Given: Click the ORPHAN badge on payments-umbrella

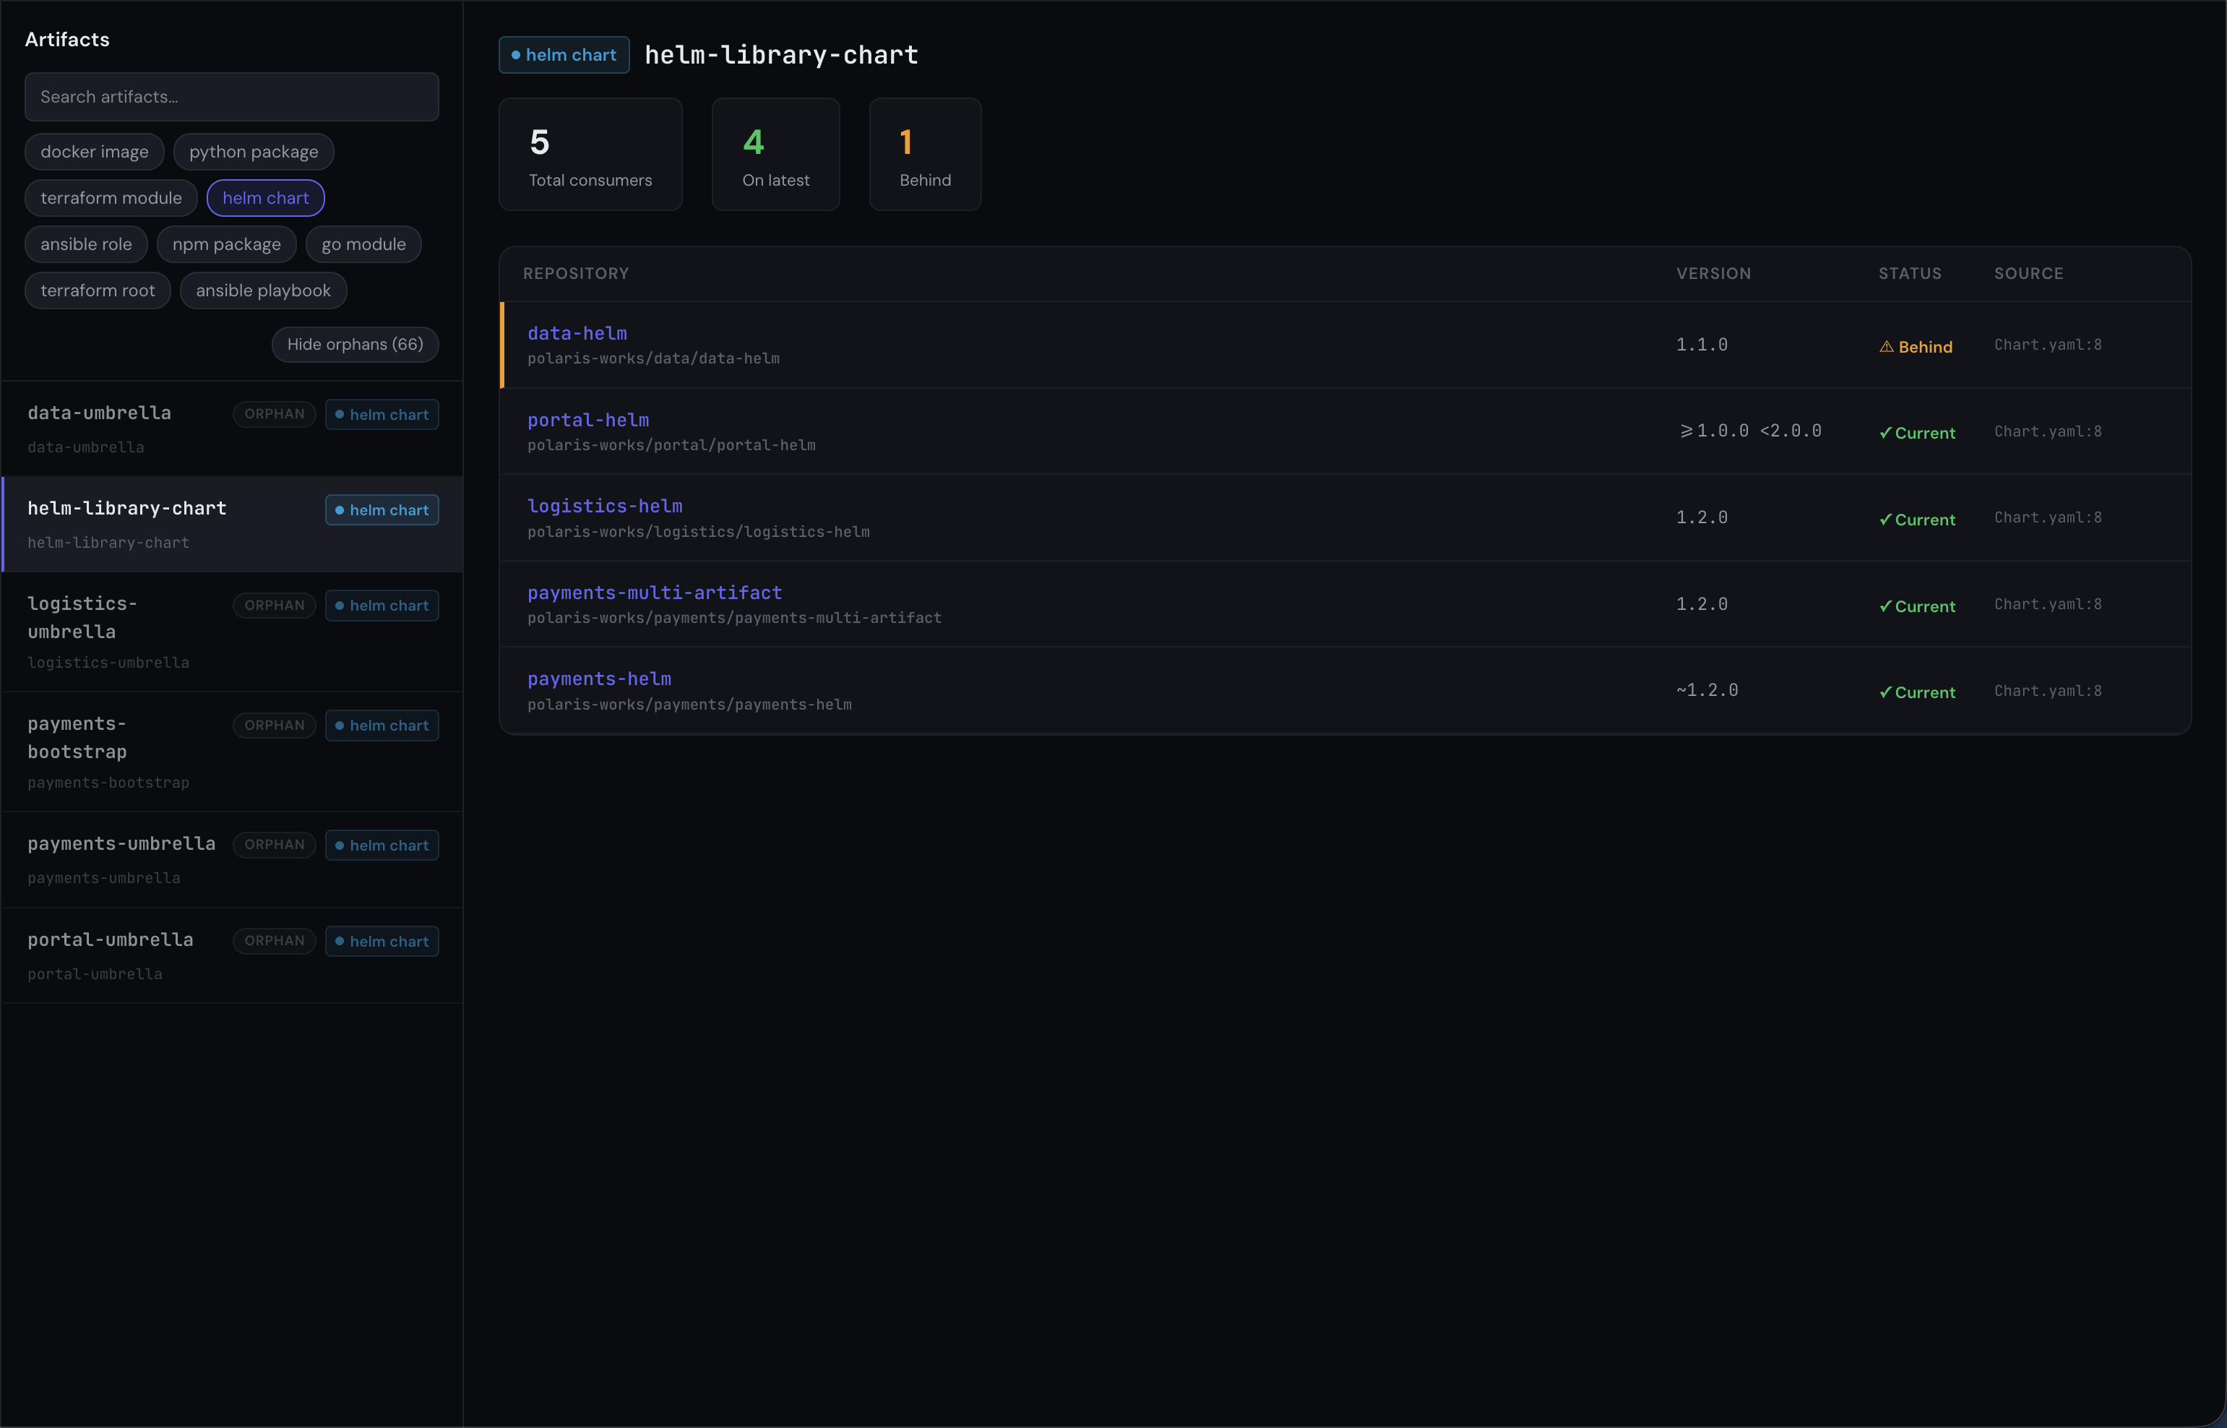Looking at the screenshot, I should click(x=275, y=845).
